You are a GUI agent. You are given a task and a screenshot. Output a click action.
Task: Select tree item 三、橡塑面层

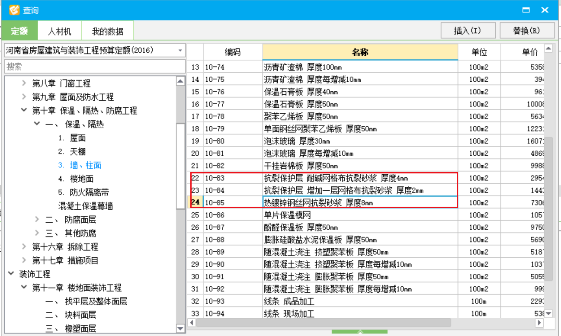click(x=71, y=329)
